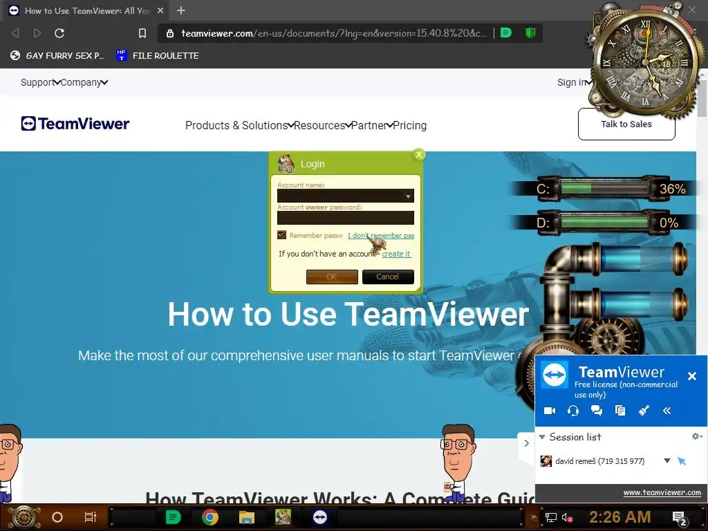Image resolution: width=708 pixels, height=531 pixels.
Task: Open green notes app on taskbar
Action: point(173,517)
